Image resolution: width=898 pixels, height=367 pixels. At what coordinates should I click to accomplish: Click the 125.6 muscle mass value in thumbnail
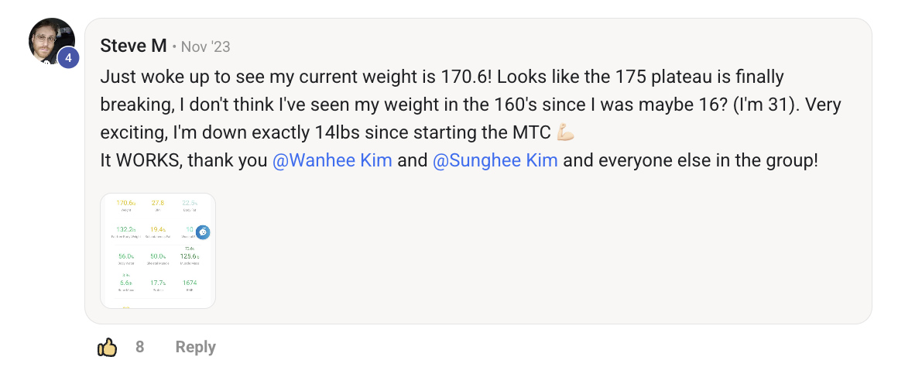(190, 256)
